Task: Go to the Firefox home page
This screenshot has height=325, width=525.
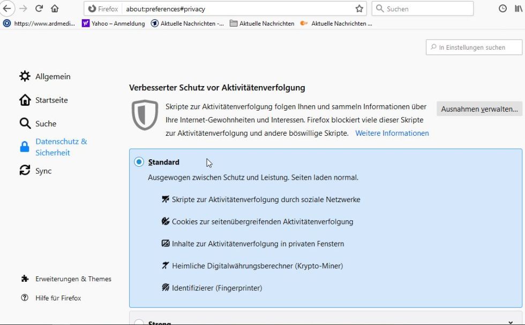Action: click(x=55, y=9)
